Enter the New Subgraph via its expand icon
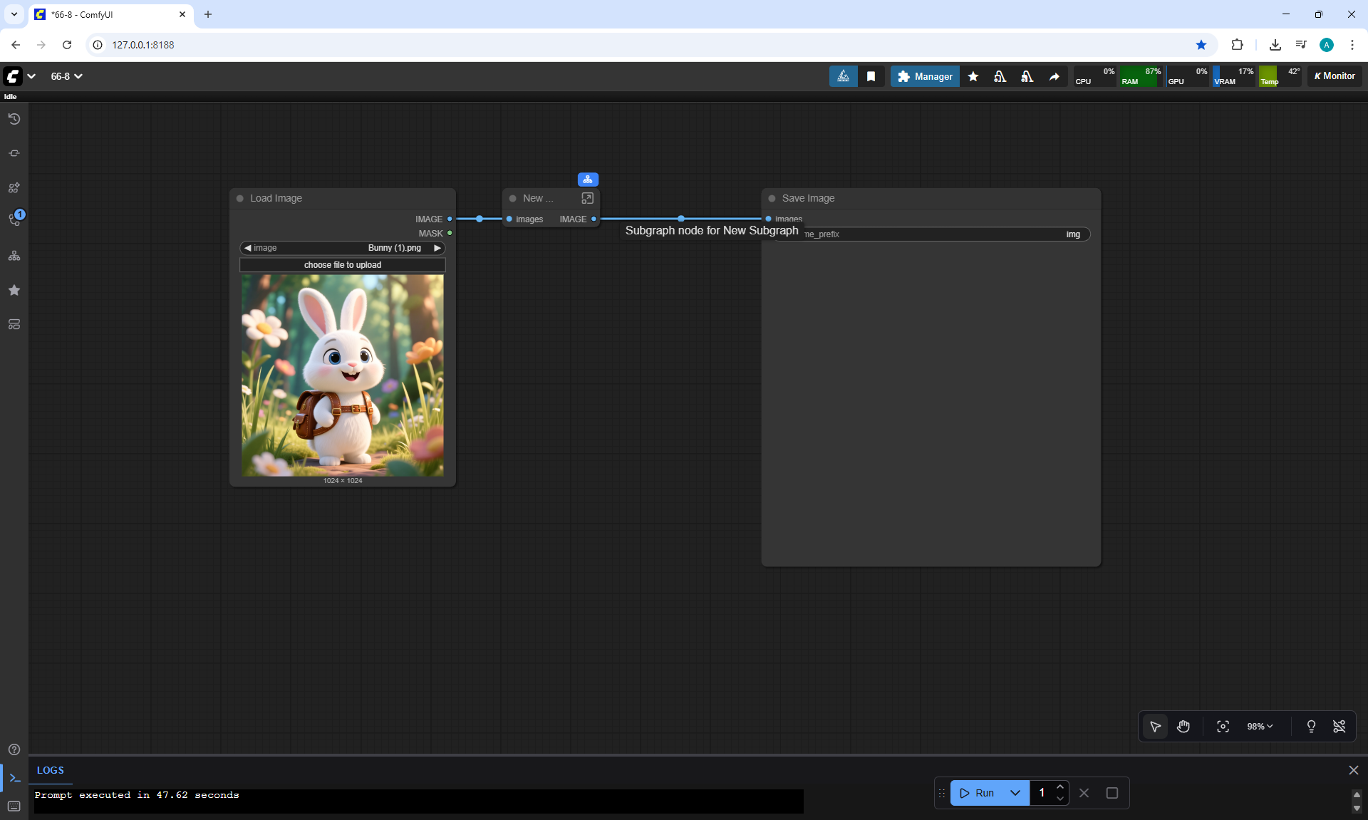Image resolution: width=1368 pixels, height=820 pixels. tap(587, 198)
